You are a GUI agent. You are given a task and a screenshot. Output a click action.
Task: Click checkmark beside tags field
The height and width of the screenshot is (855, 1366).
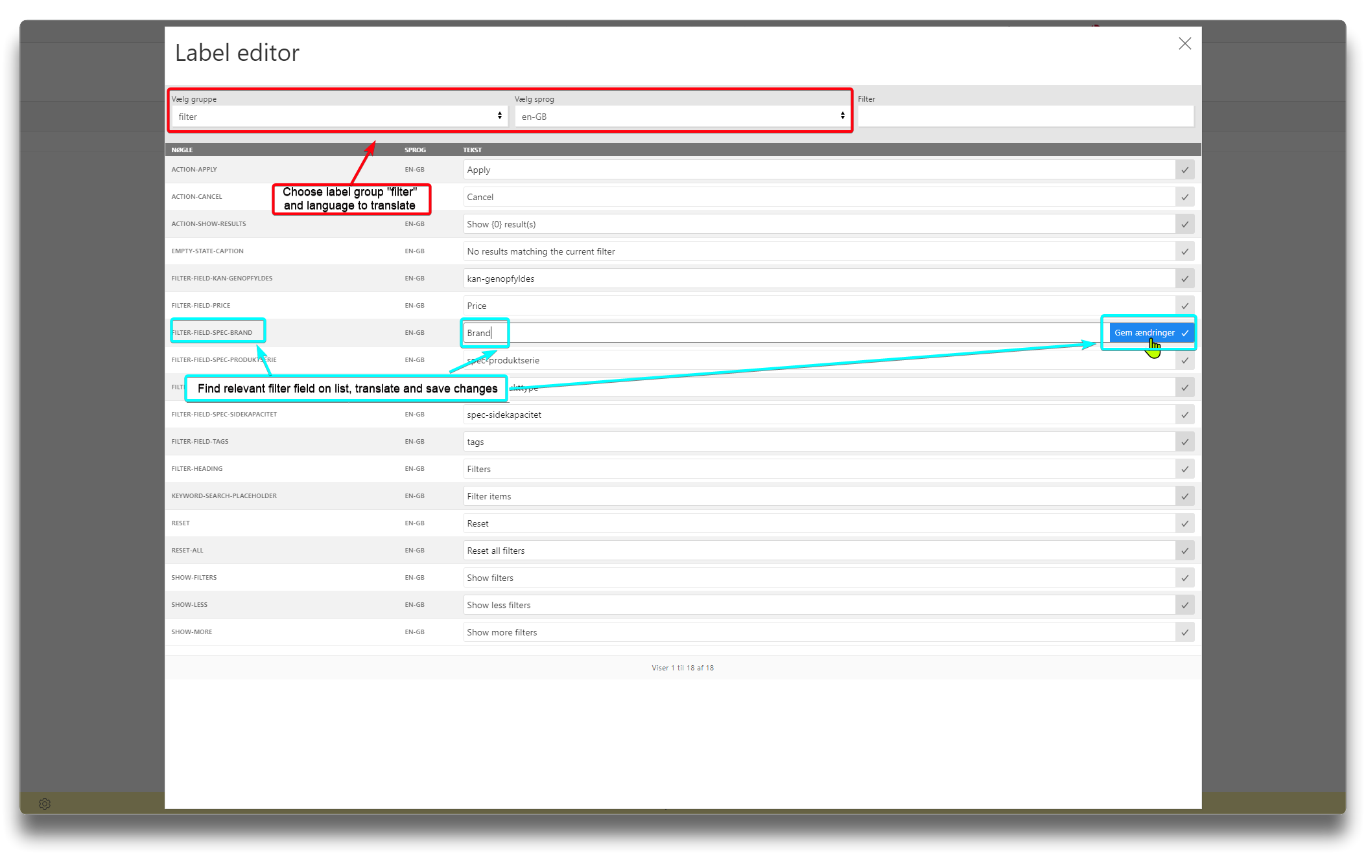[1184, 442]
